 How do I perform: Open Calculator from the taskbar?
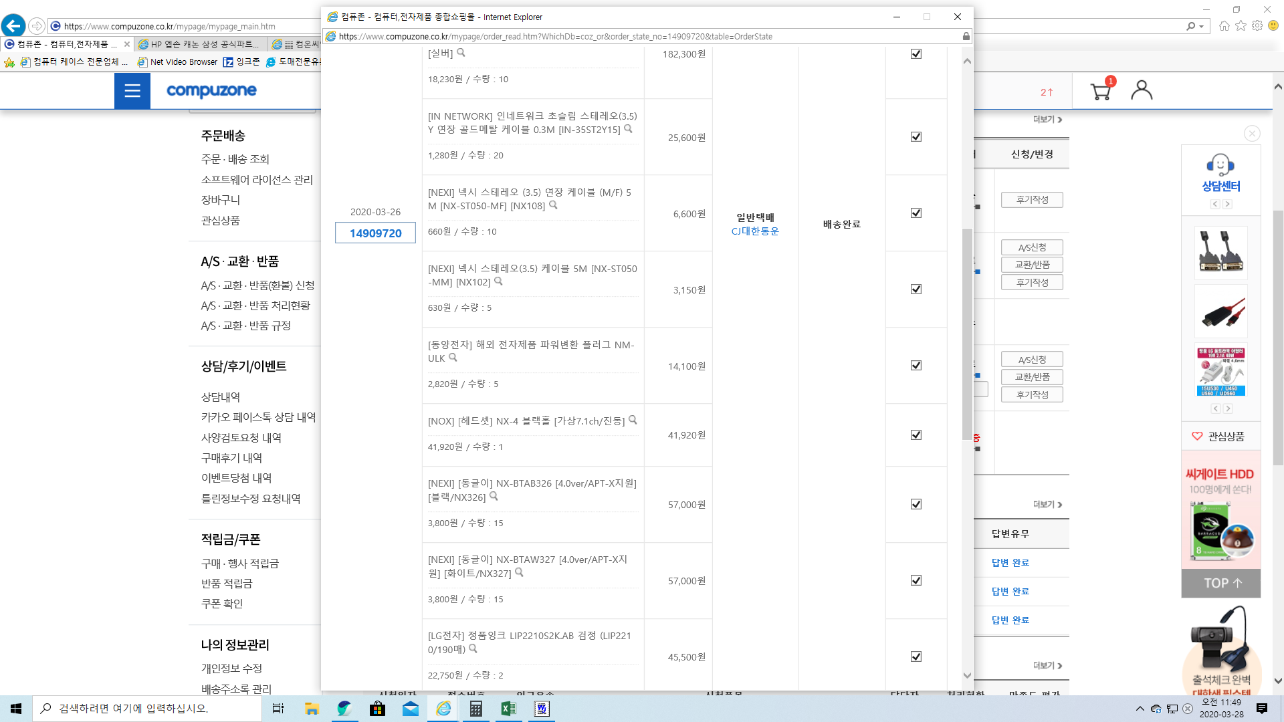point(475,709)
